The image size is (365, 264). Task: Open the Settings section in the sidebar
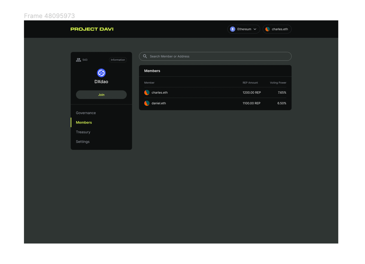click(x=82, y=142)
